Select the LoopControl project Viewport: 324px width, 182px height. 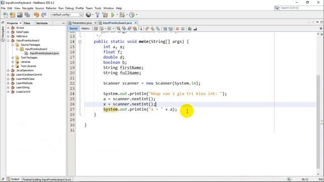coord(23,92)
